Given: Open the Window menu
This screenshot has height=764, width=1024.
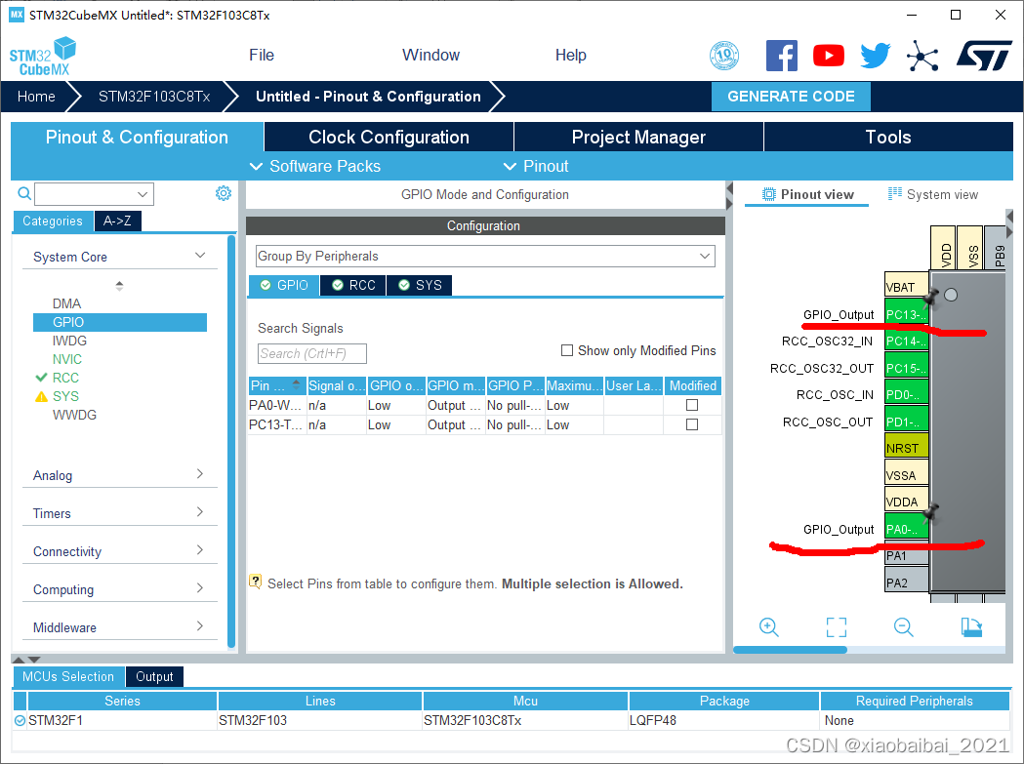Looking at the screenshot, I should tap(431, 56).
